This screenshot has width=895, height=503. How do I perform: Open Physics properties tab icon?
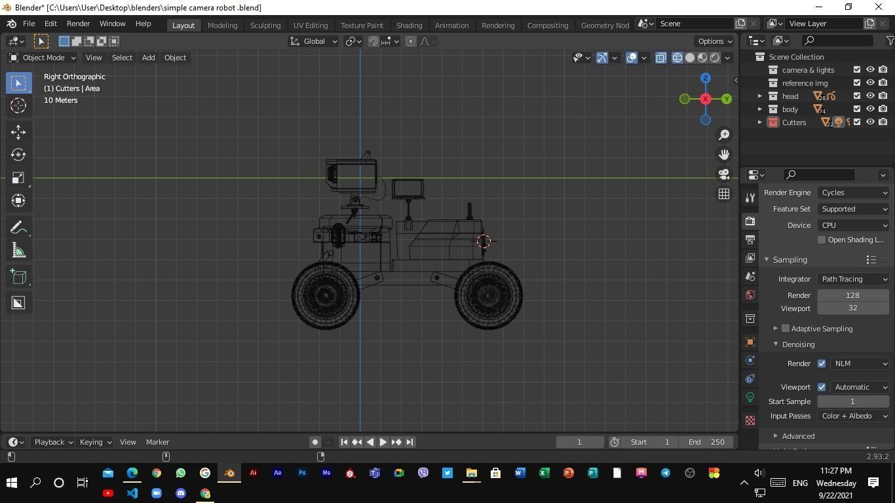coord(750,360)
